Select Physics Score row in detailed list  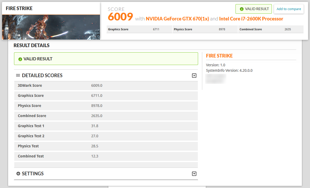[106, 106]
